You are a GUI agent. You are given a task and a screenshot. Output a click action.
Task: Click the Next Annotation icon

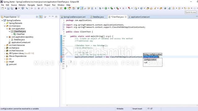point(174,8)
